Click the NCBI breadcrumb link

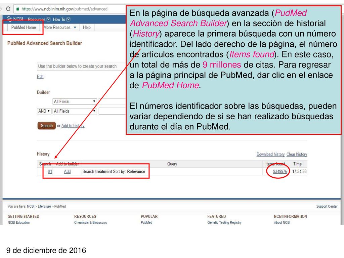coord(31,207)
